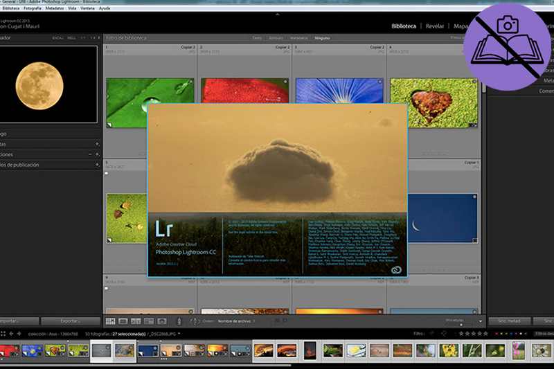Filter by five star rating
The height and width of the screenshot is (369, 554).
(x=485, y=333)
